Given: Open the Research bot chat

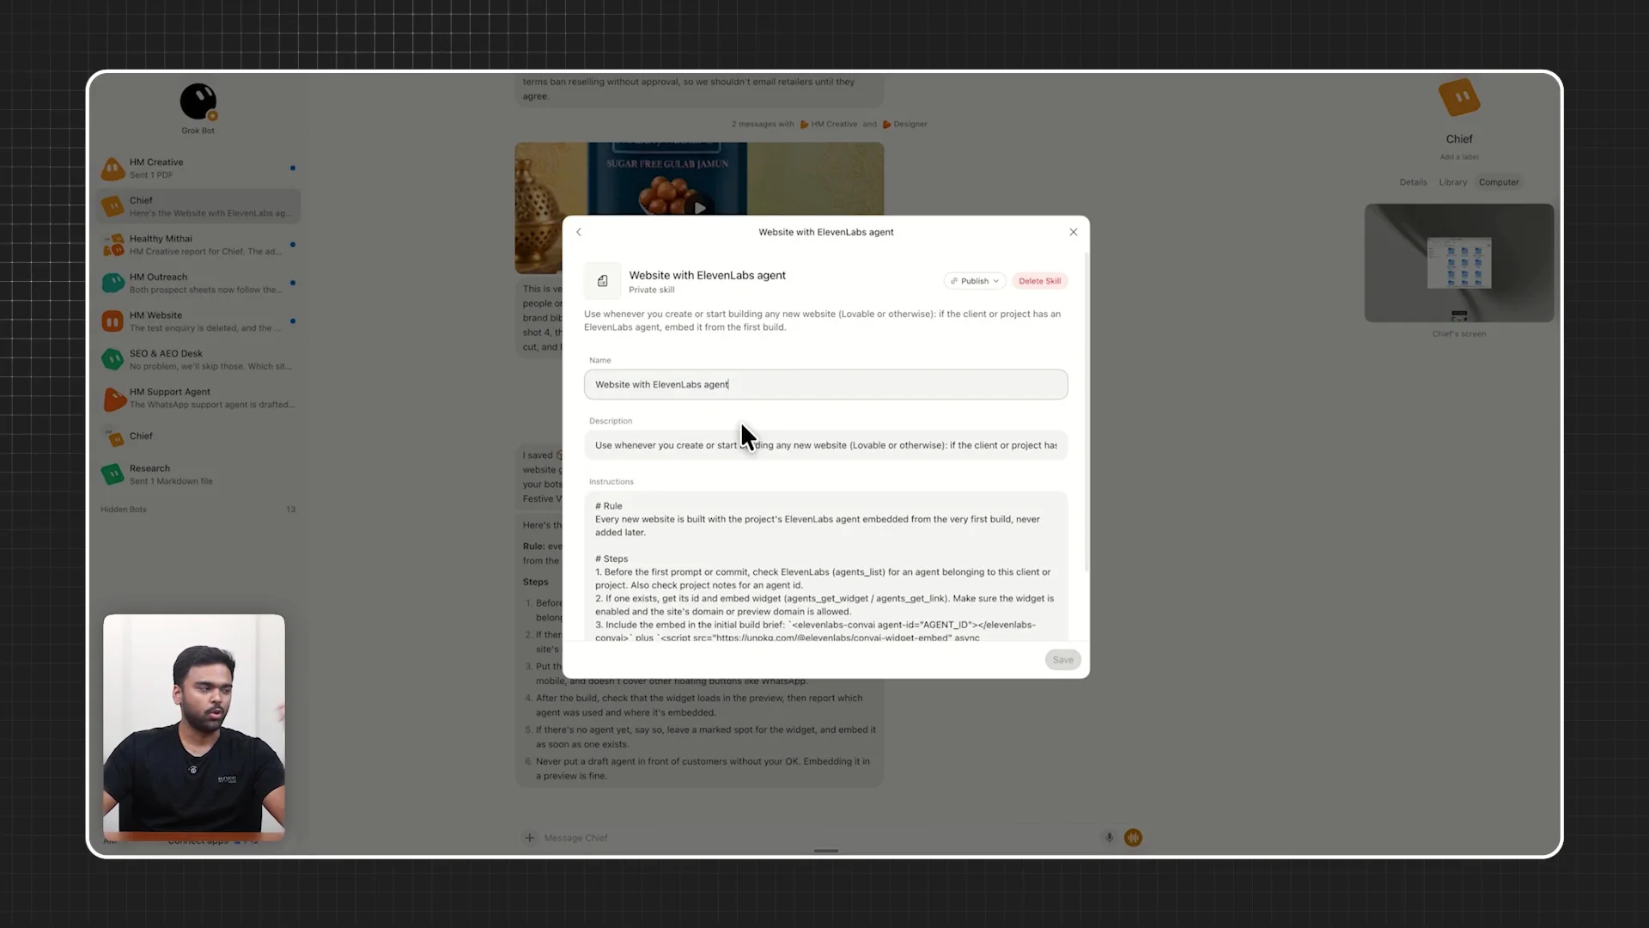Looking at the screenshot, I should (x=198, y=474).
